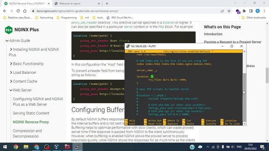The width and height of the screenshot is (269, 151).
Task: Open the Other bookmarks folder
Action: tap(254, 18)
